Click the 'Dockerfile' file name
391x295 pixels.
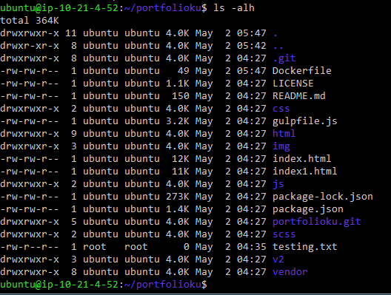point(301,71)
